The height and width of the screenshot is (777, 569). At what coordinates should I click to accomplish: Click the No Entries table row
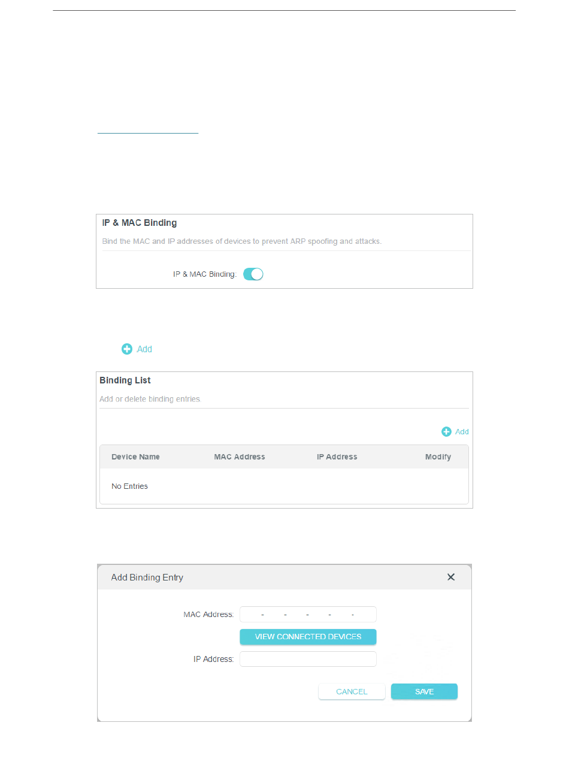(284, 486)
